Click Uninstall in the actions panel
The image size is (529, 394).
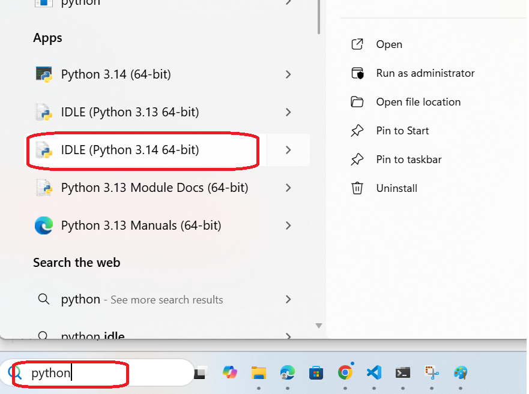click(396, 188)
